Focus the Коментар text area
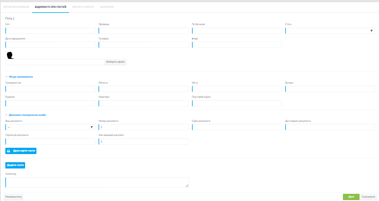The image size is (379, 201). click(97, 182)
